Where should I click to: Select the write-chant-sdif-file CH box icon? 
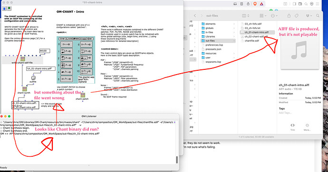tap(23, 59)
